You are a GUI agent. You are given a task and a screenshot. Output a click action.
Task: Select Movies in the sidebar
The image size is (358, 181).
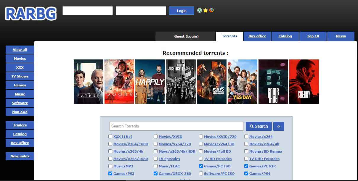tap(20, 59)
